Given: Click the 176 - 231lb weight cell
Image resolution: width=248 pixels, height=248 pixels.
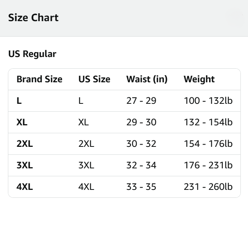Looking at the screenshot, I should 208,165.
